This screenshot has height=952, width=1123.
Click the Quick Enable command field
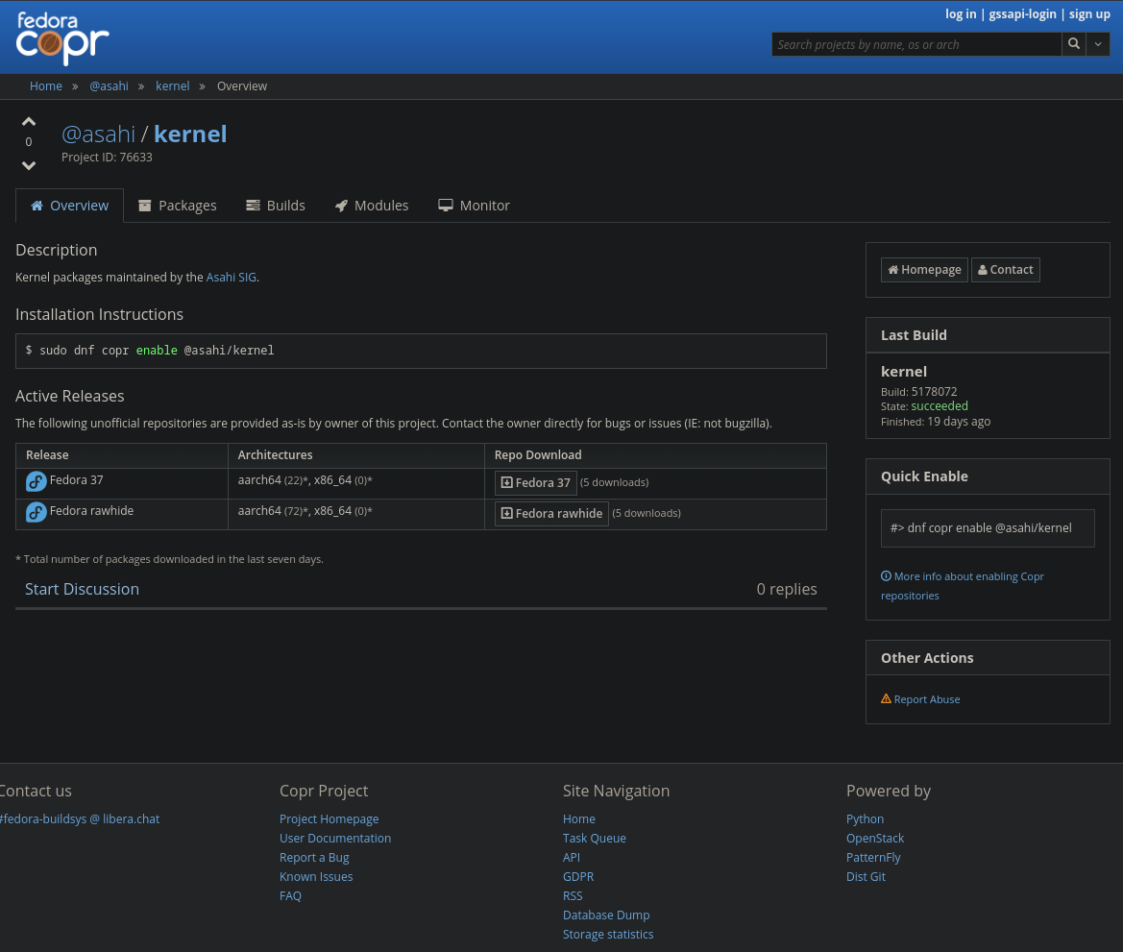pyautogui.click(x=988, y=528)
